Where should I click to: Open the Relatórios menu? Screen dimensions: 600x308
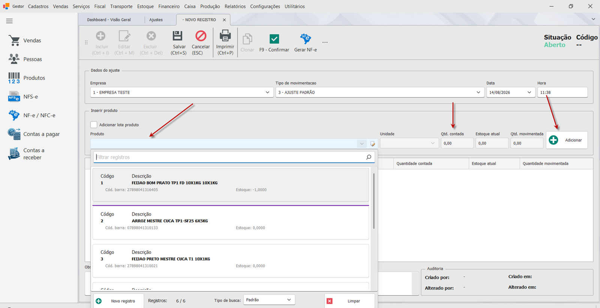[235, 6]
